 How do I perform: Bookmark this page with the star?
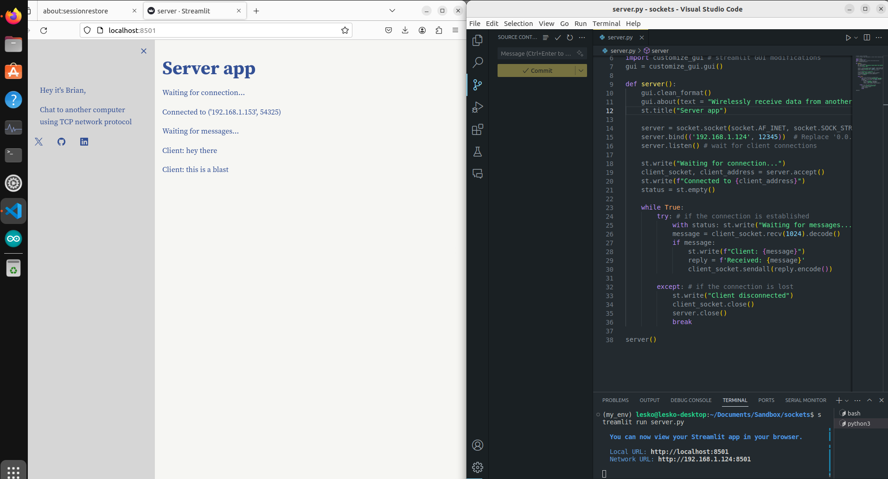(x=345, y=31)
